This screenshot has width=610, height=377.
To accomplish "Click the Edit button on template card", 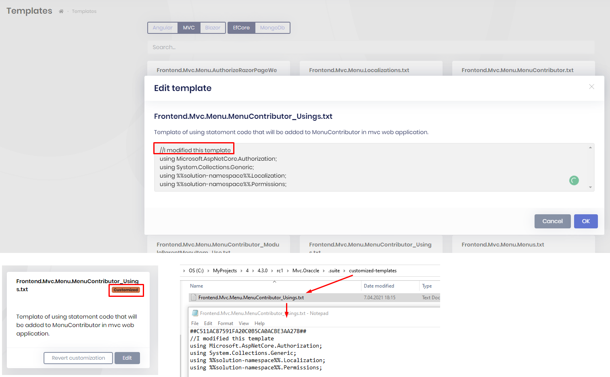I will (127, 358).
